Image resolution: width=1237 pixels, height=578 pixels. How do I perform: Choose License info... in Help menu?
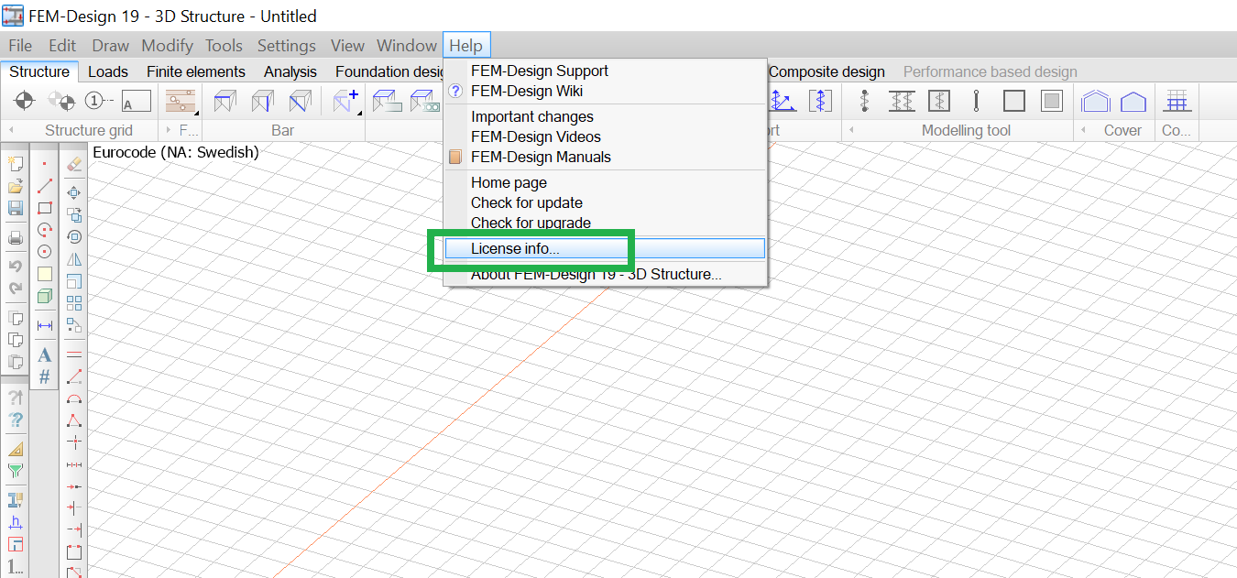[605, 248]
